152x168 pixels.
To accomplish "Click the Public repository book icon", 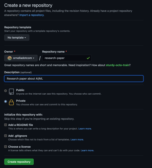I will pos(11,92).
